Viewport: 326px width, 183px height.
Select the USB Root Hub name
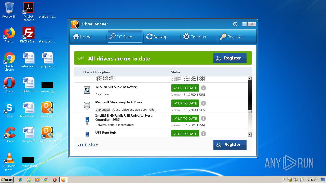(105, 133)
